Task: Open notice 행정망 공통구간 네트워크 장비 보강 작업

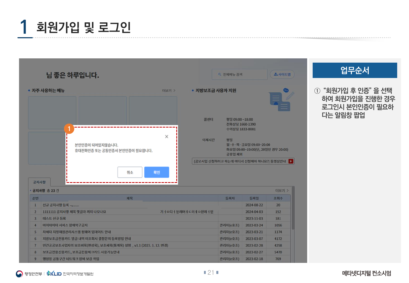Action: pos(71,259)
